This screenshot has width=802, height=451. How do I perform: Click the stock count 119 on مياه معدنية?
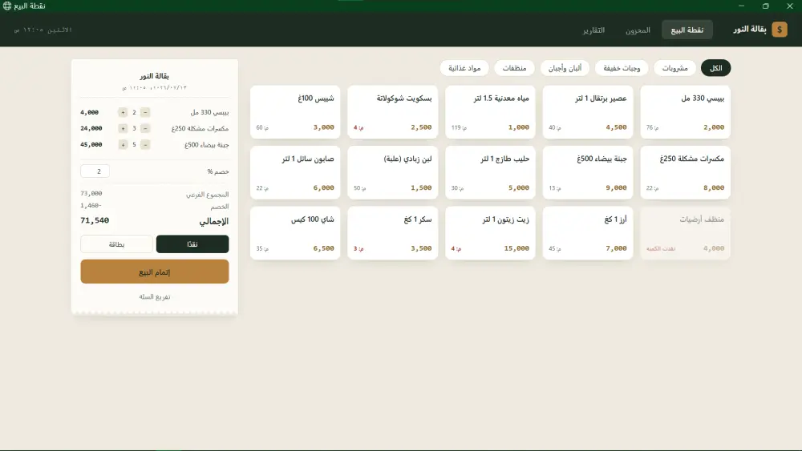459,127
